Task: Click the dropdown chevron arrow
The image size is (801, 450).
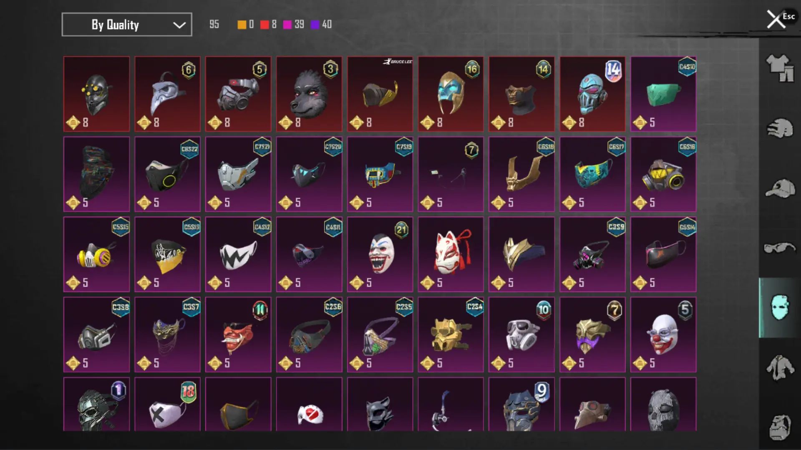Action: (179, 25)
